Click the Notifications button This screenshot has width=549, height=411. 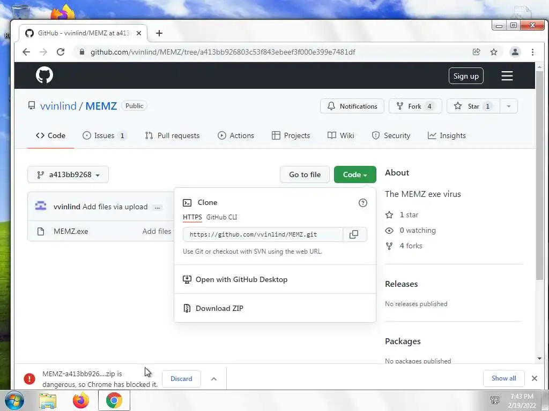(352, 106)
